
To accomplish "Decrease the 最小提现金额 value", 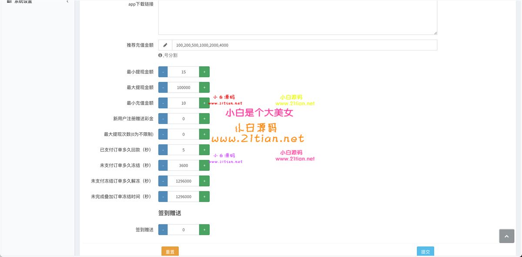I will pos(163,72).
